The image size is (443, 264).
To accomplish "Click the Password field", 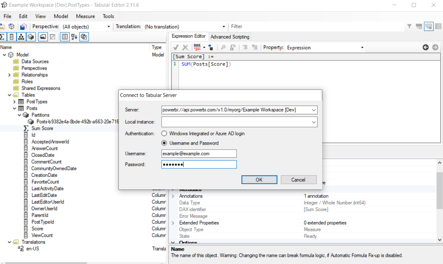I will coord(199,164).
